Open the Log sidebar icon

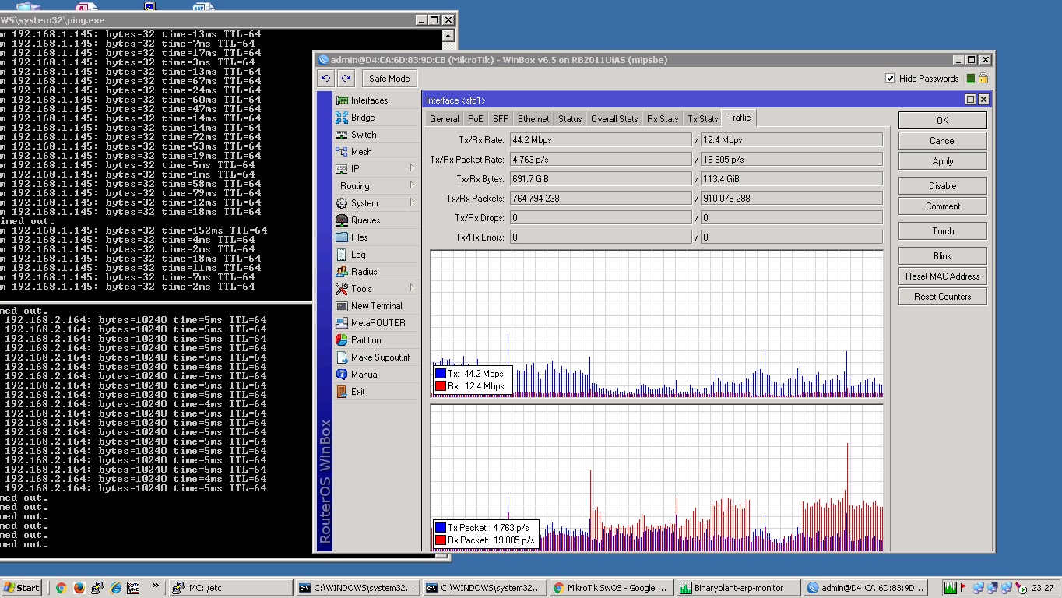342,255
